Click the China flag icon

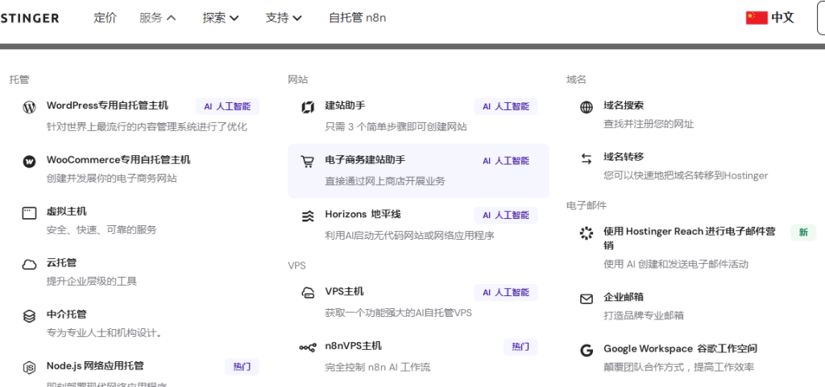click(757, 18)
